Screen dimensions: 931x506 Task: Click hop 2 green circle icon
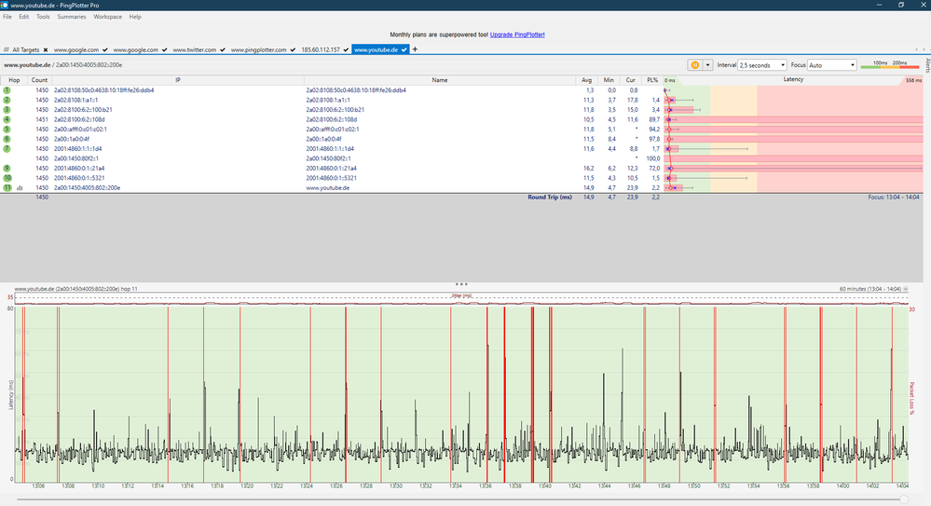tap(7, 100)
